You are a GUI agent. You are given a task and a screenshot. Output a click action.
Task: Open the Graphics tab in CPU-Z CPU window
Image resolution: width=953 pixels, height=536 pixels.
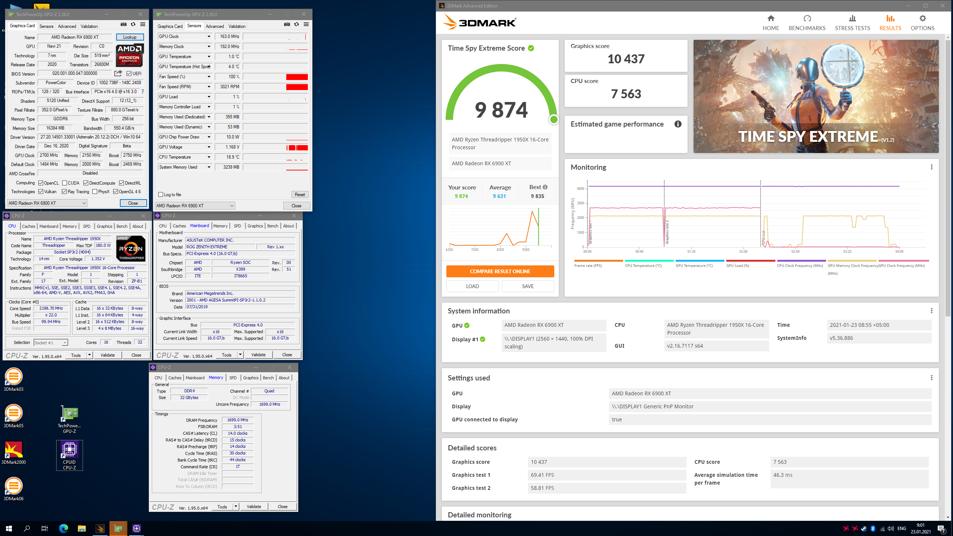point(104,226)
